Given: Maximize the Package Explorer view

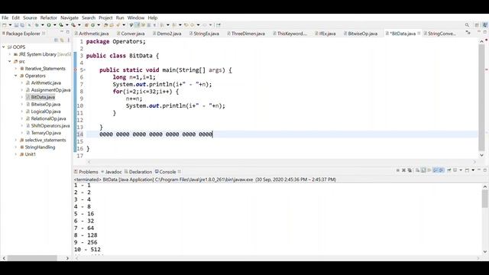Looking at the screenshot, I should 68,32.
